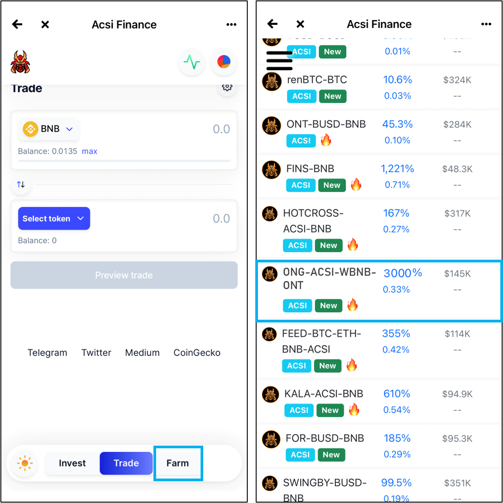Open the portfolio pie chart icon
Screen dimensions: 503x503
[224, 62]
